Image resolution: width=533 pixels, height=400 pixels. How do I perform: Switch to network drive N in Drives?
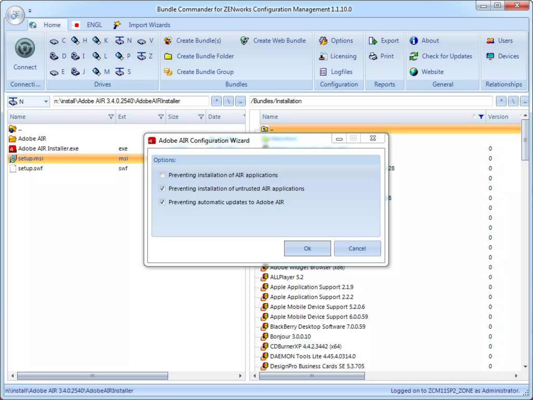coord(124,41)
